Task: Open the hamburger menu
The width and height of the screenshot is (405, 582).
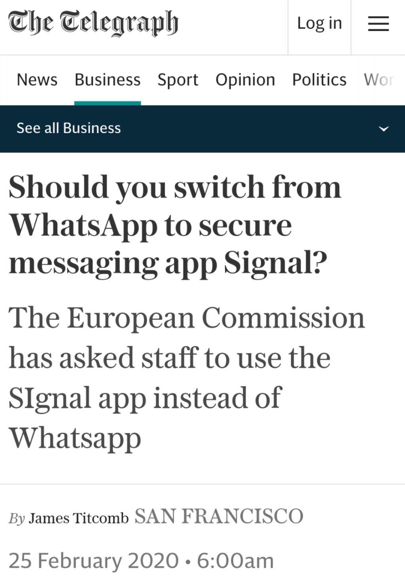Action: click(378, 24)
